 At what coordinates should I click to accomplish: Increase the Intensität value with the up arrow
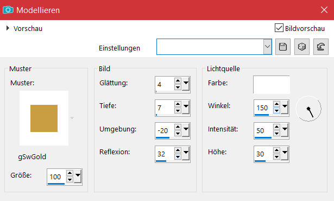(x=276, y=127)
